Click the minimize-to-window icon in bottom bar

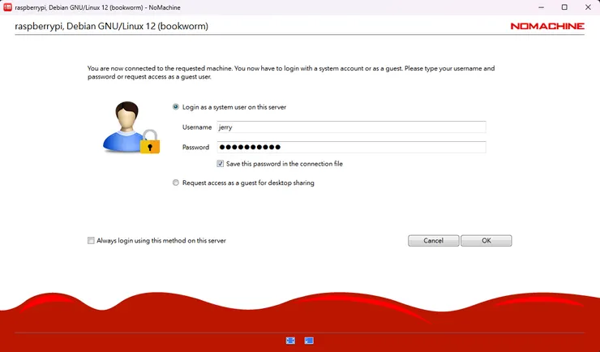click(x=309, y=341)
